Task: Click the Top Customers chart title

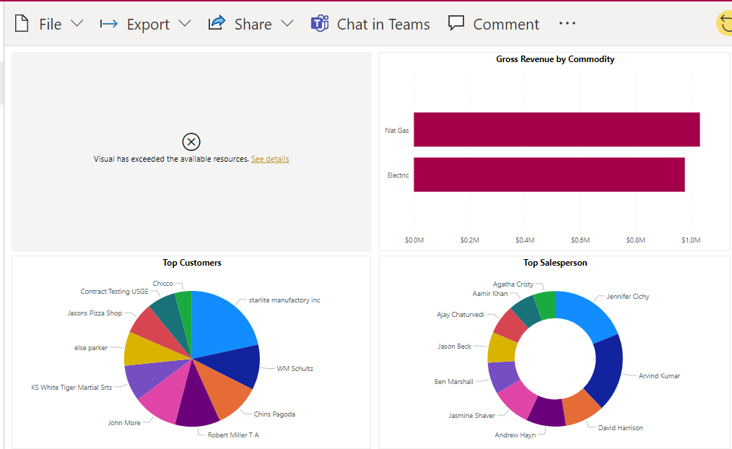Action: point(192,263)
